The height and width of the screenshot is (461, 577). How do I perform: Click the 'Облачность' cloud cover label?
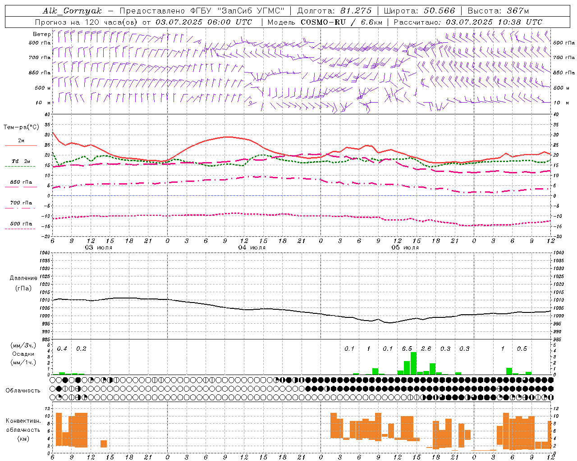(x=23, y=391)
